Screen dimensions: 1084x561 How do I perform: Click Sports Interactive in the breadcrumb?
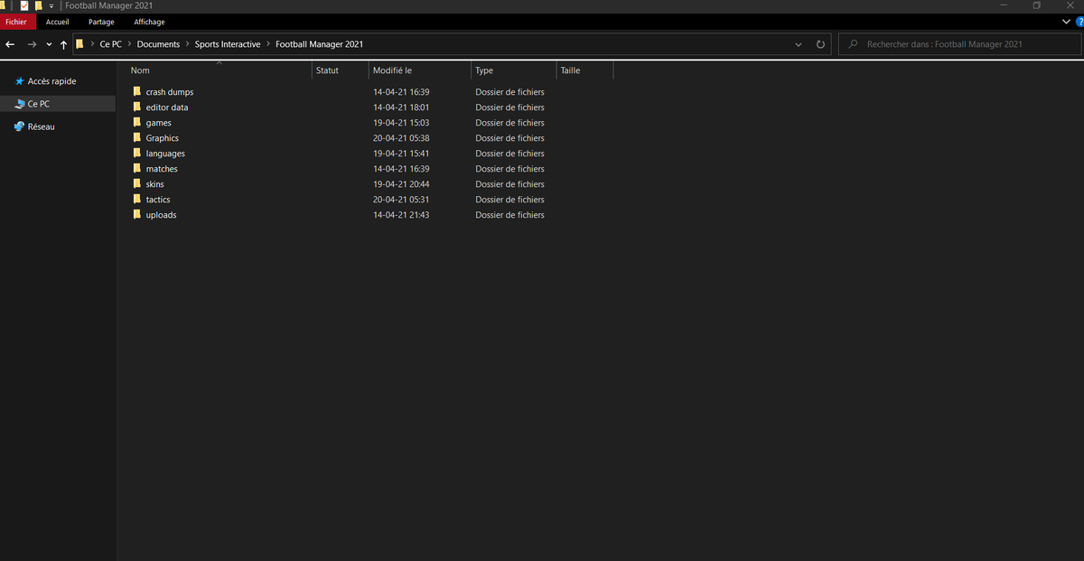tap(228, 44)
